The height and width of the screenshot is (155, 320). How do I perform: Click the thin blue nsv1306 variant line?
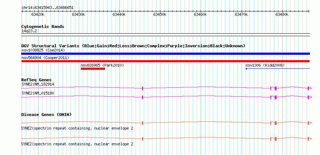278,69
